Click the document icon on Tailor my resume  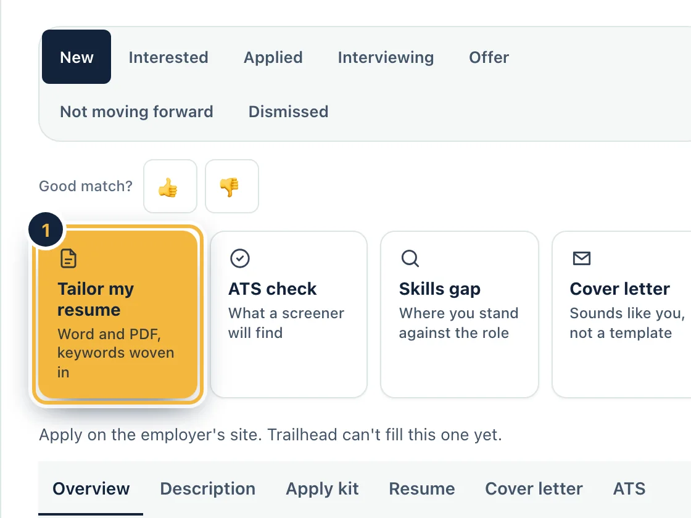click(x=68, y=258)
